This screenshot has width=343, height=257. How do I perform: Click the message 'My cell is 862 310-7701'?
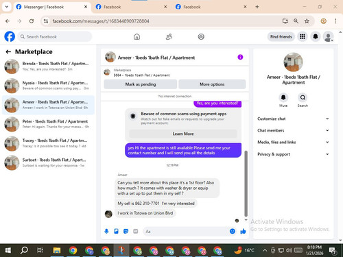[x=156, y=204]
